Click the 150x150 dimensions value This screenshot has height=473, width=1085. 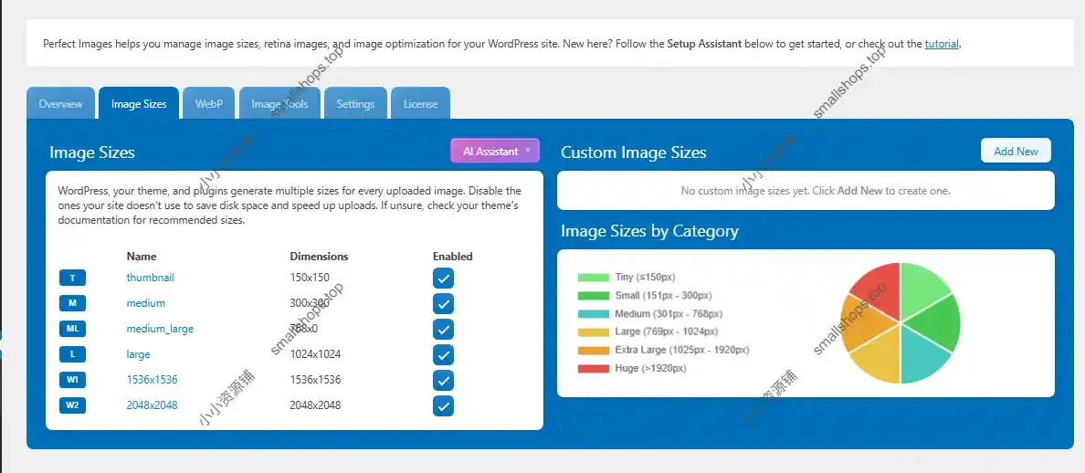310,278
